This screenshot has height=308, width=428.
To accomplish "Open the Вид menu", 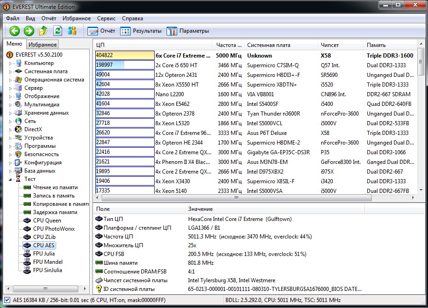I will pyautogui.click(x=30, y=18).
